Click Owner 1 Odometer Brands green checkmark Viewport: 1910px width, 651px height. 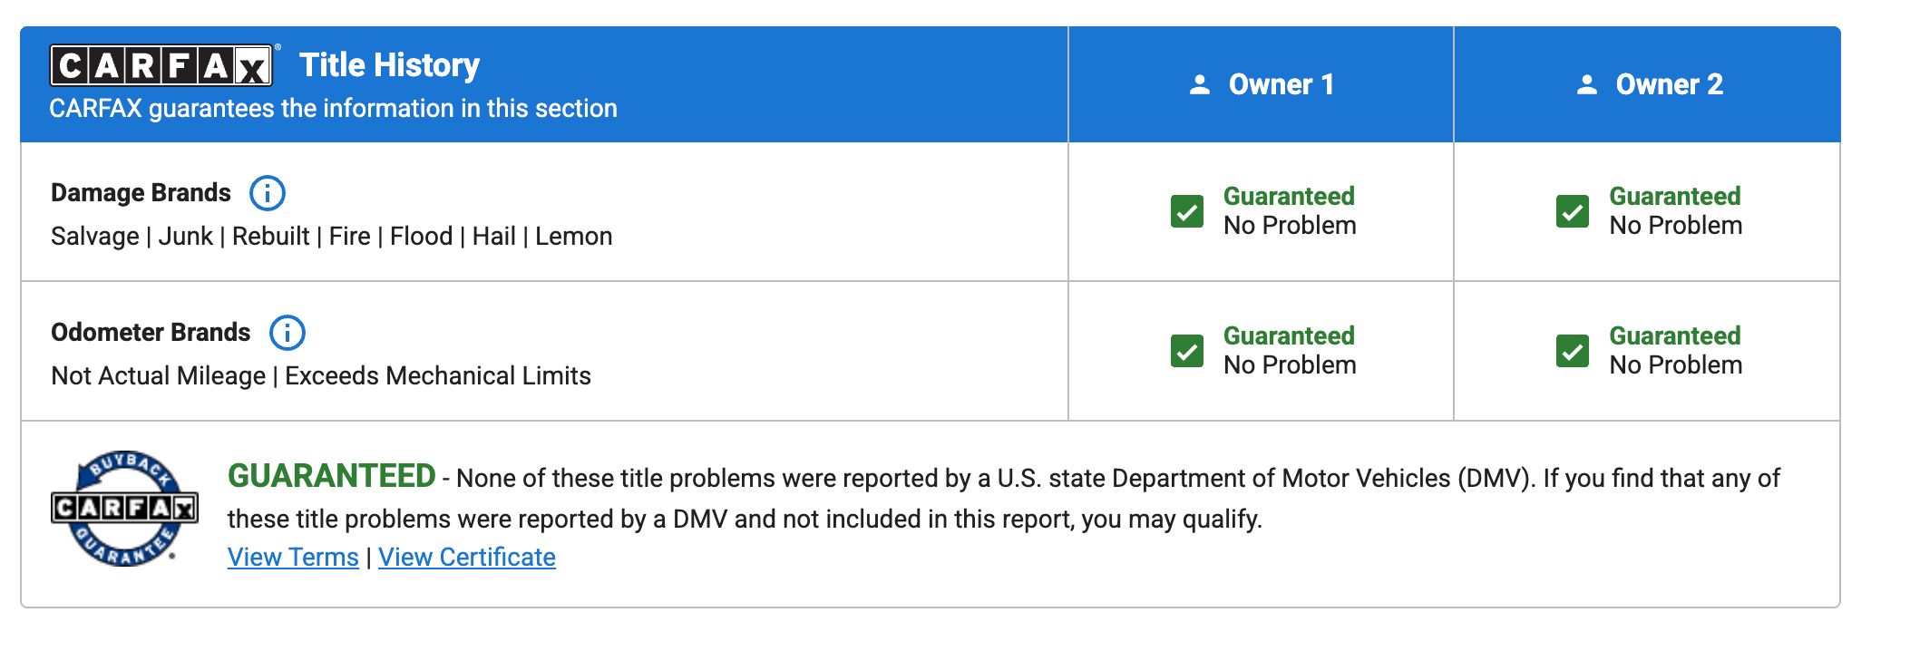(1187, 351)
